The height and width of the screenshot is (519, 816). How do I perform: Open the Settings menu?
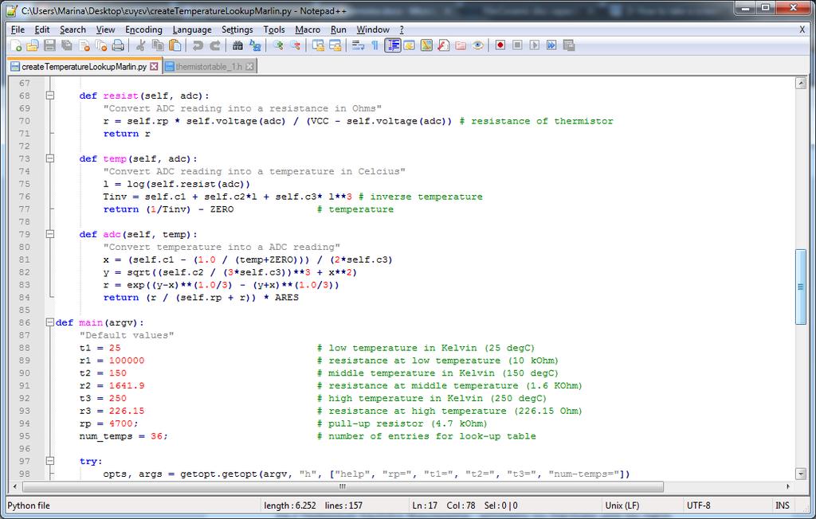237,29
